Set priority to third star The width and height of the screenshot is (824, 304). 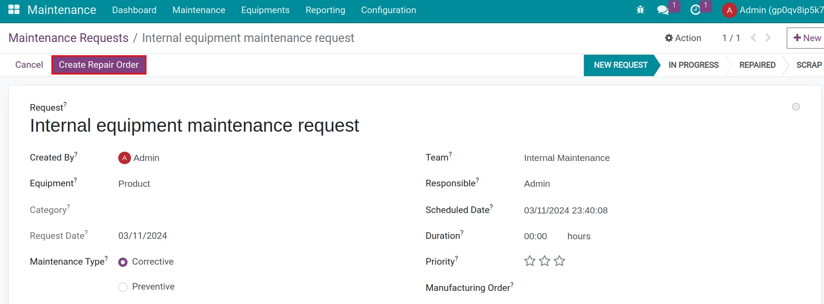coord(559,261)
